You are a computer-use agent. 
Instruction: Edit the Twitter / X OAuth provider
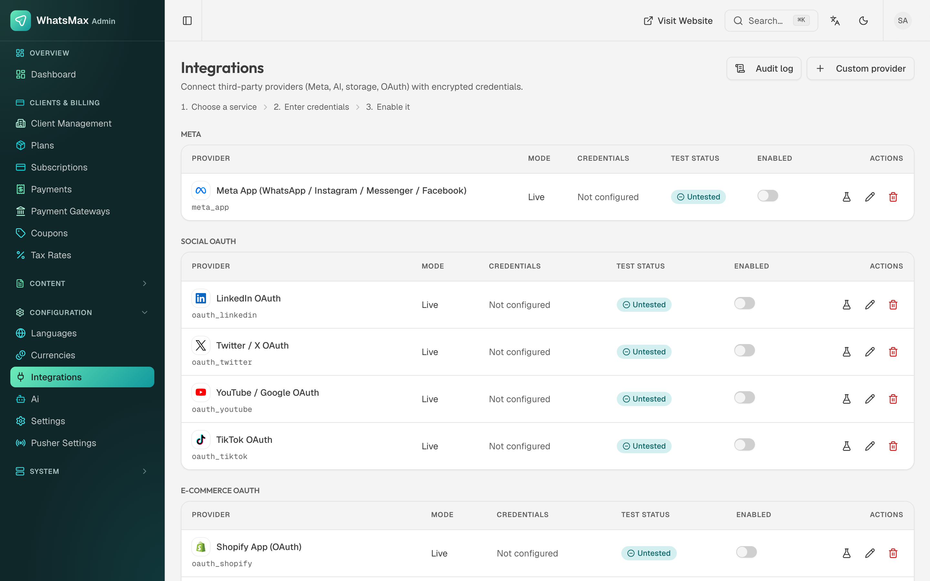click(x=870, y=352)
